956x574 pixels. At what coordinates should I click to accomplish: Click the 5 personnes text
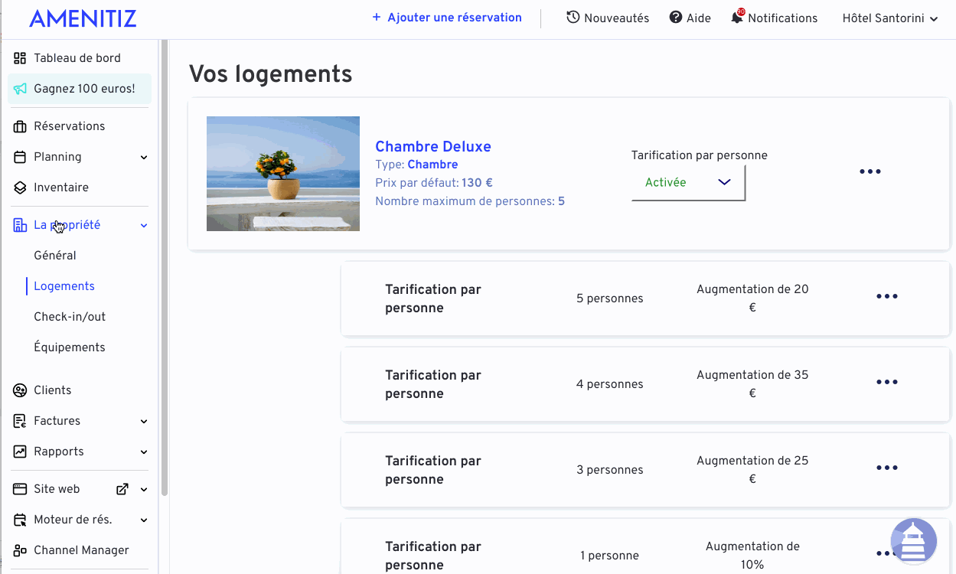pos(610,298)
